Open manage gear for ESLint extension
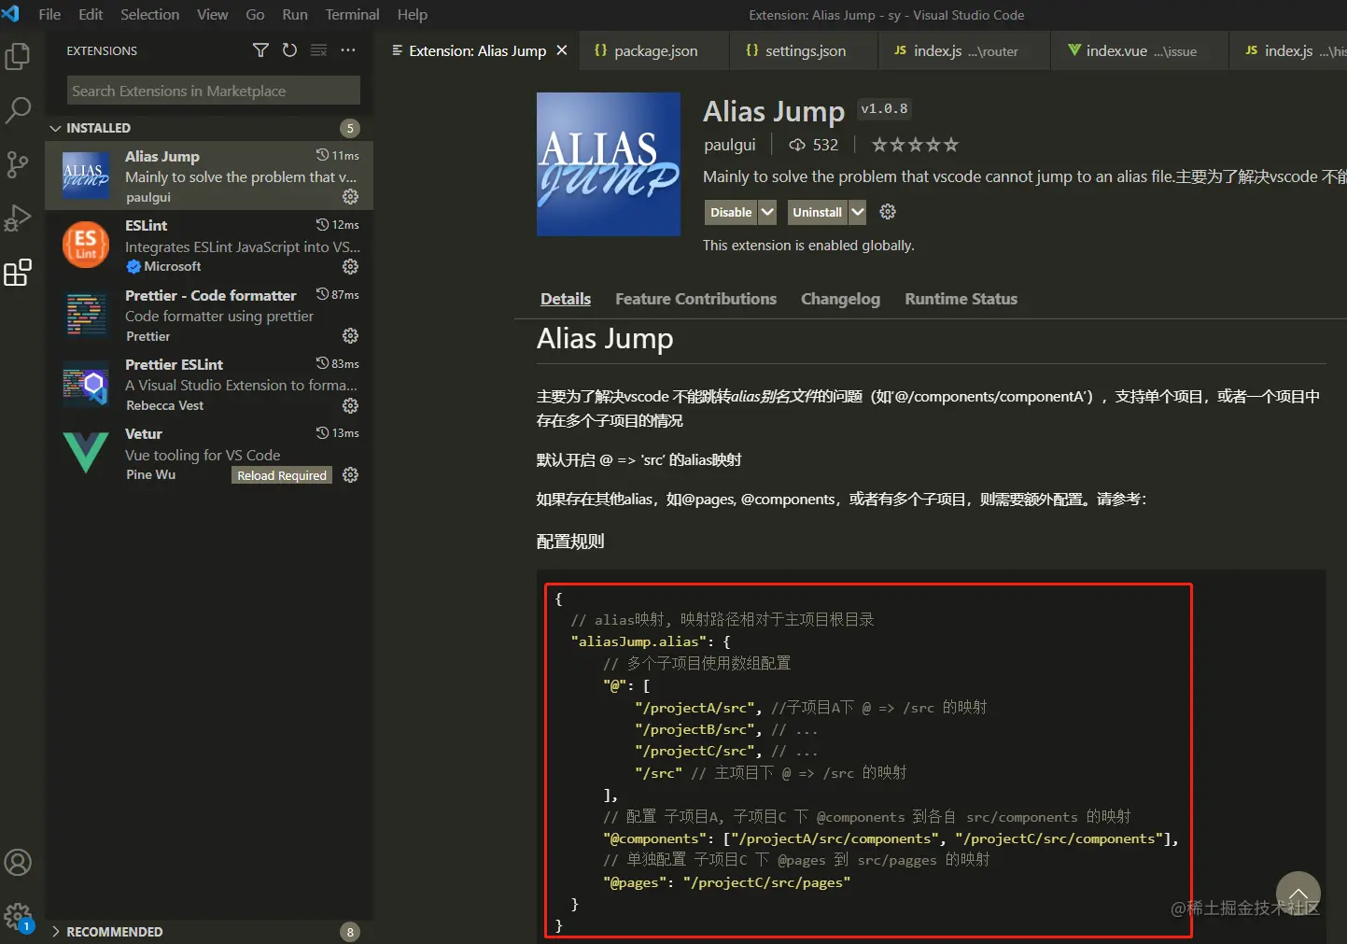The image size is (1347, 944). point(350,266)
